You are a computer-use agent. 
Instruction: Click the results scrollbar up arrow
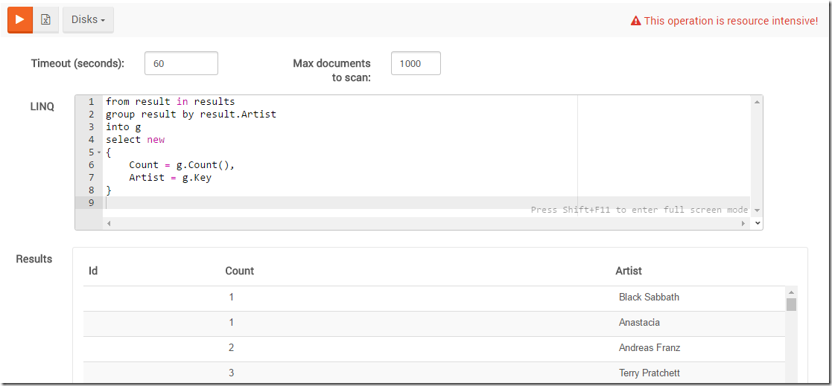click(791, 292)
